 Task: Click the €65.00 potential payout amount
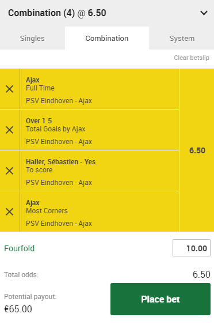(18, 309)
